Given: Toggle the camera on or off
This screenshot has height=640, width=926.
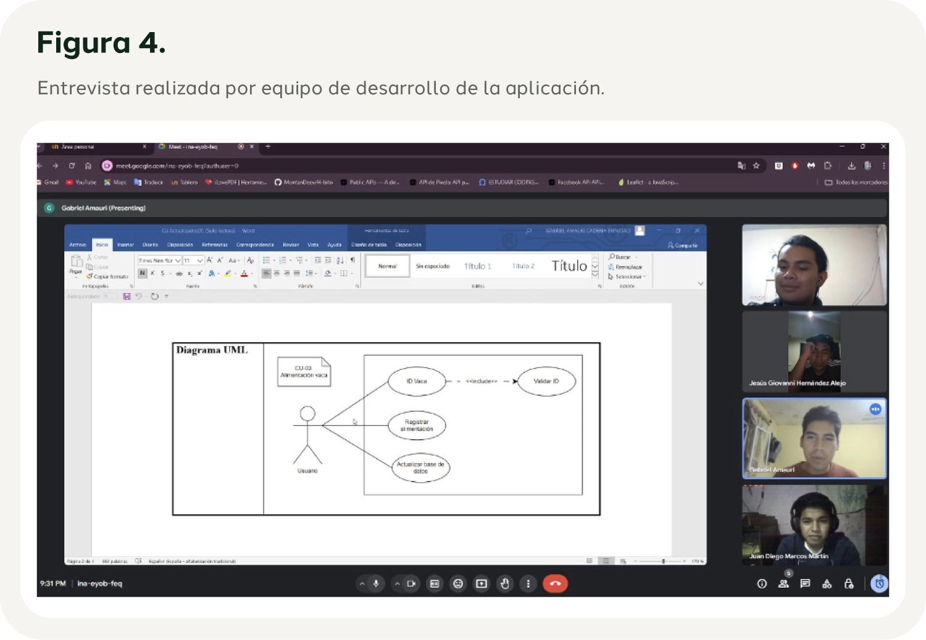Looking at the screenshot, I should click(411, 583).
